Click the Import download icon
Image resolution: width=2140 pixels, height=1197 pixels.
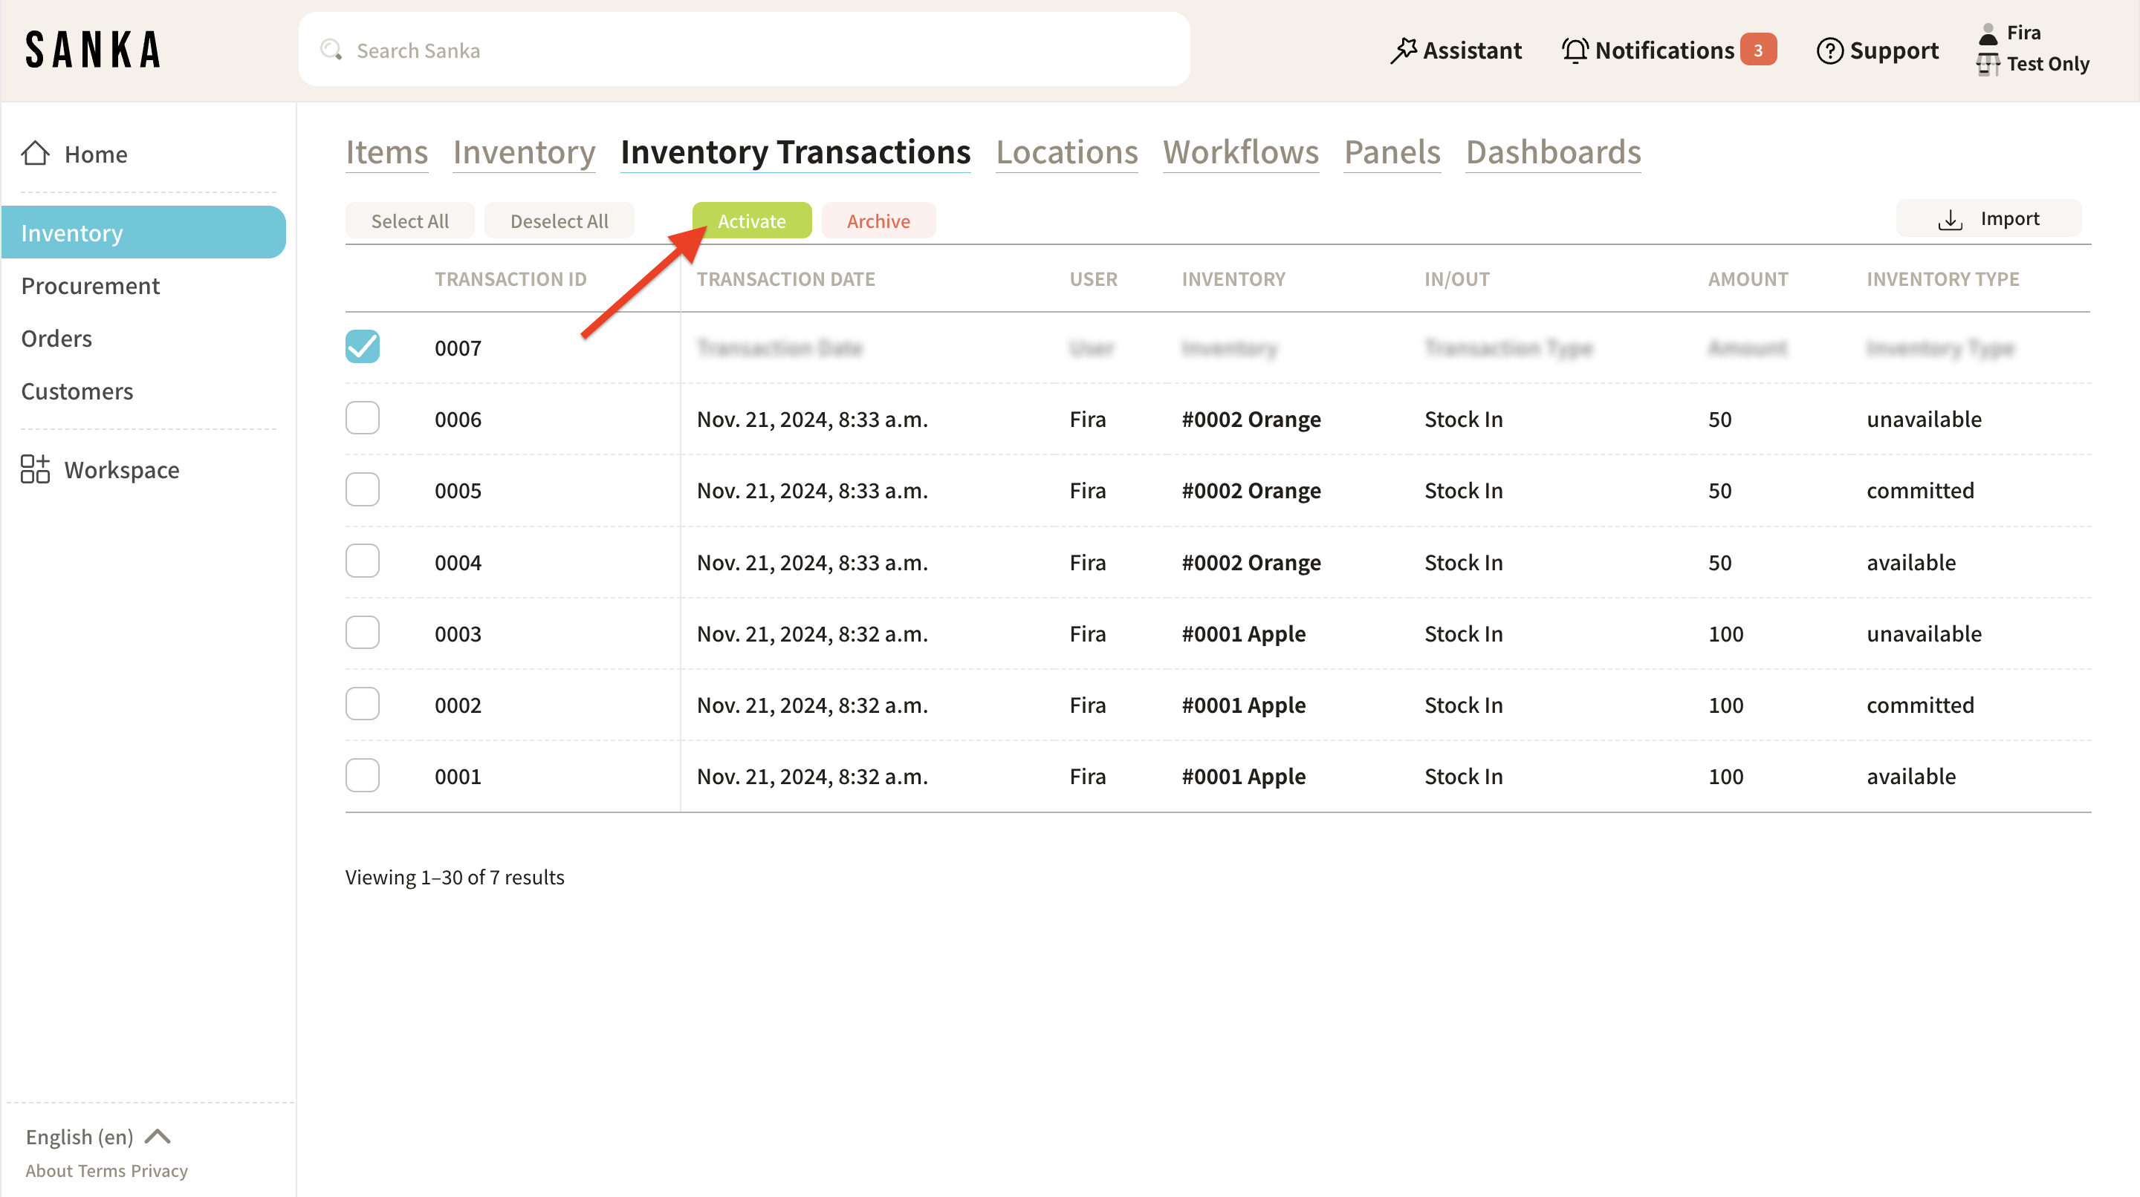coord(1949,219)
